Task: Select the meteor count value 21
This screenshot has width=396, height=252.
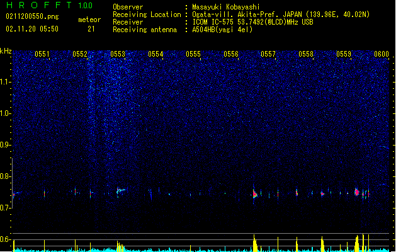Action: click(91, 29)
